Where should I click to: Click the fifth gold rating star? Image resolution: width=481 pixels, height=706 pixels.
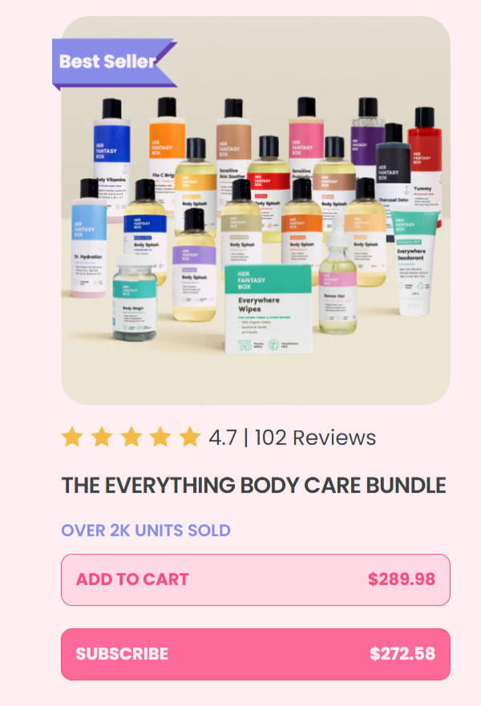click(x=190, y=437)
